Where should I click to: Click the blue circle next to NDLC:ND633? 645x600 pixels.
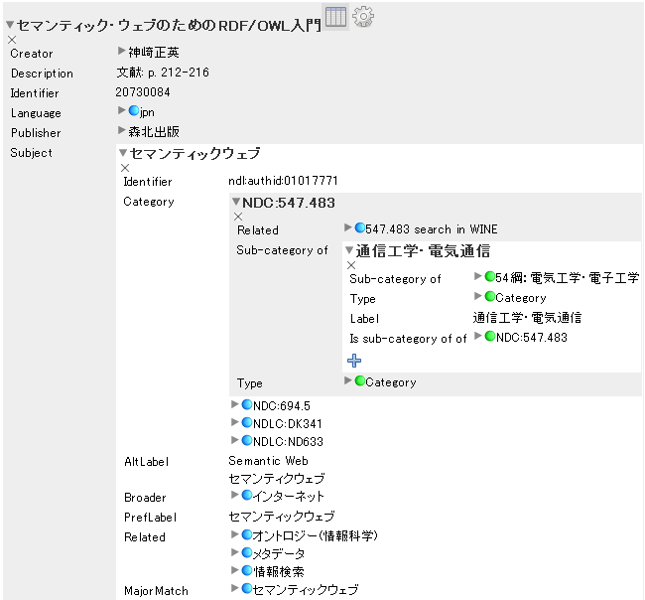(247, 440)
